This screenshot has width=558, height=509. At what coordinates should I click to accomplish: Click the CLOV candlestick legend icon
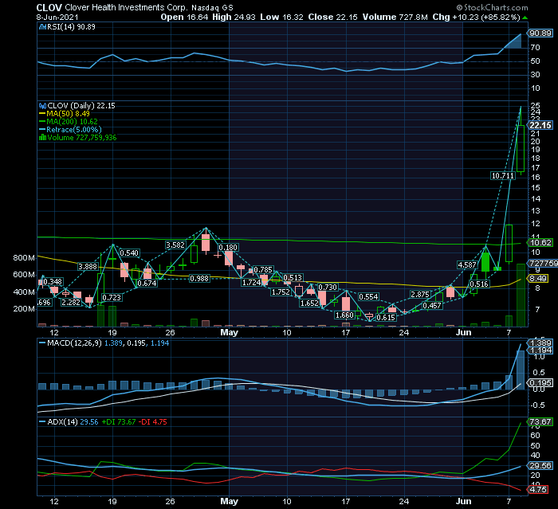click(x=43, y=106)
